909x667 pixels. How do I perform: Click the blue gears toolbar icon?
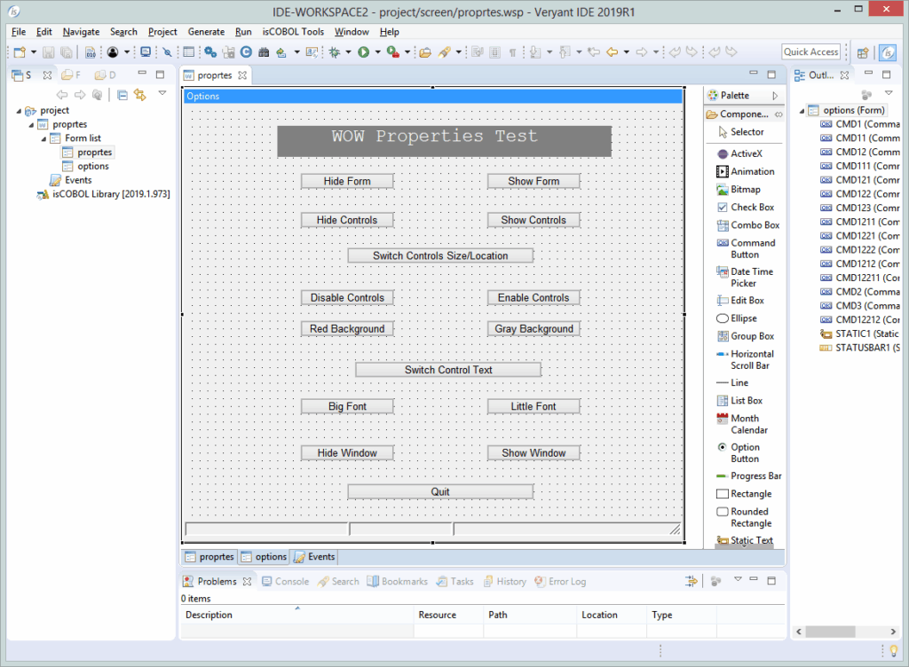click(x=210, y=52)
